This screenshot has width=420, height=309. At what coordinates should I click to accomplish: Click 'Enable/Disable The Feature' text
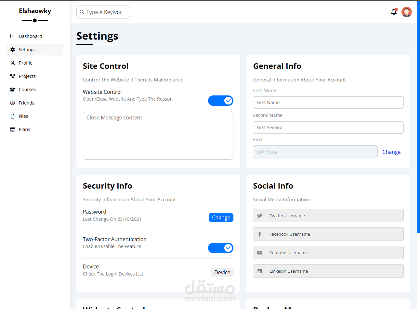pos(112,246)
